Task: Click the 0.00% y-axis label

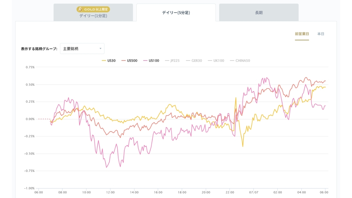Action: click(x=30, y=119)
